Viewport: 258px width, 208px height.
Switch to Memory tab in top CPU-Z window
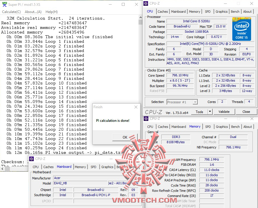click(x=194, y=12)
